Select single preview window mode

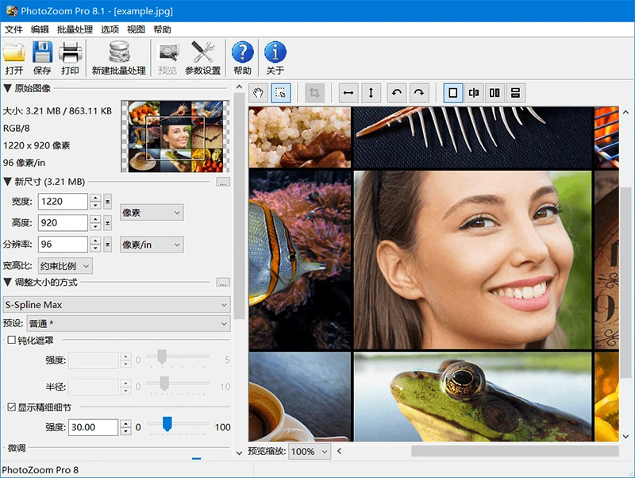coord(453,93)
